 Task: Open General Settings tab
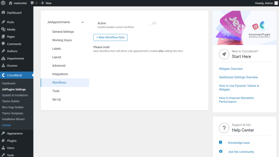63,32
